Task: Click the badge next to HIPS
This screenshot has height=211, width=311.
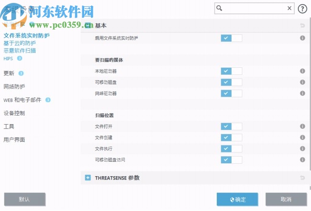Action: (x=20, y=58)
